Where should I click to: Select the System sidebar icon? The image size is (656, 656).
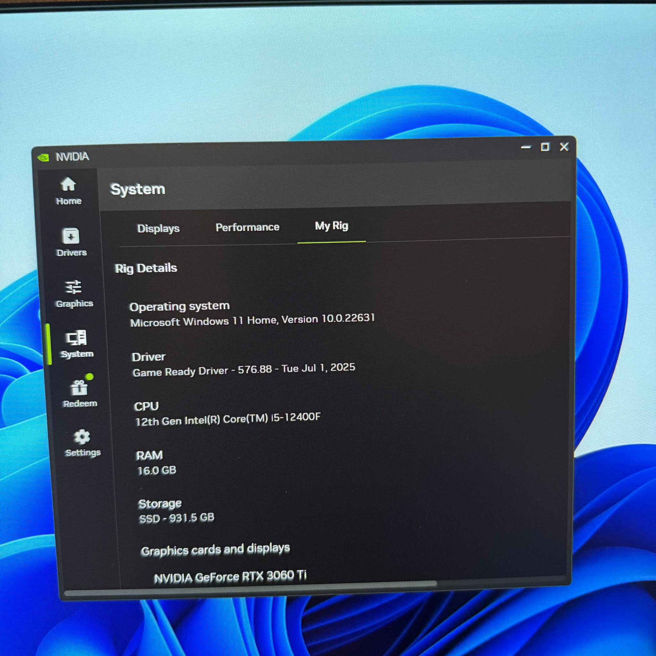77,344
